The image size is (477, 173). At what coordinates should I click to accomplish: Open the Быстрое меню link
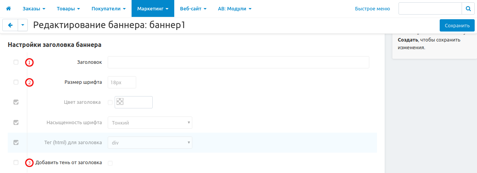pyautogui.click(x=372, y=8)
